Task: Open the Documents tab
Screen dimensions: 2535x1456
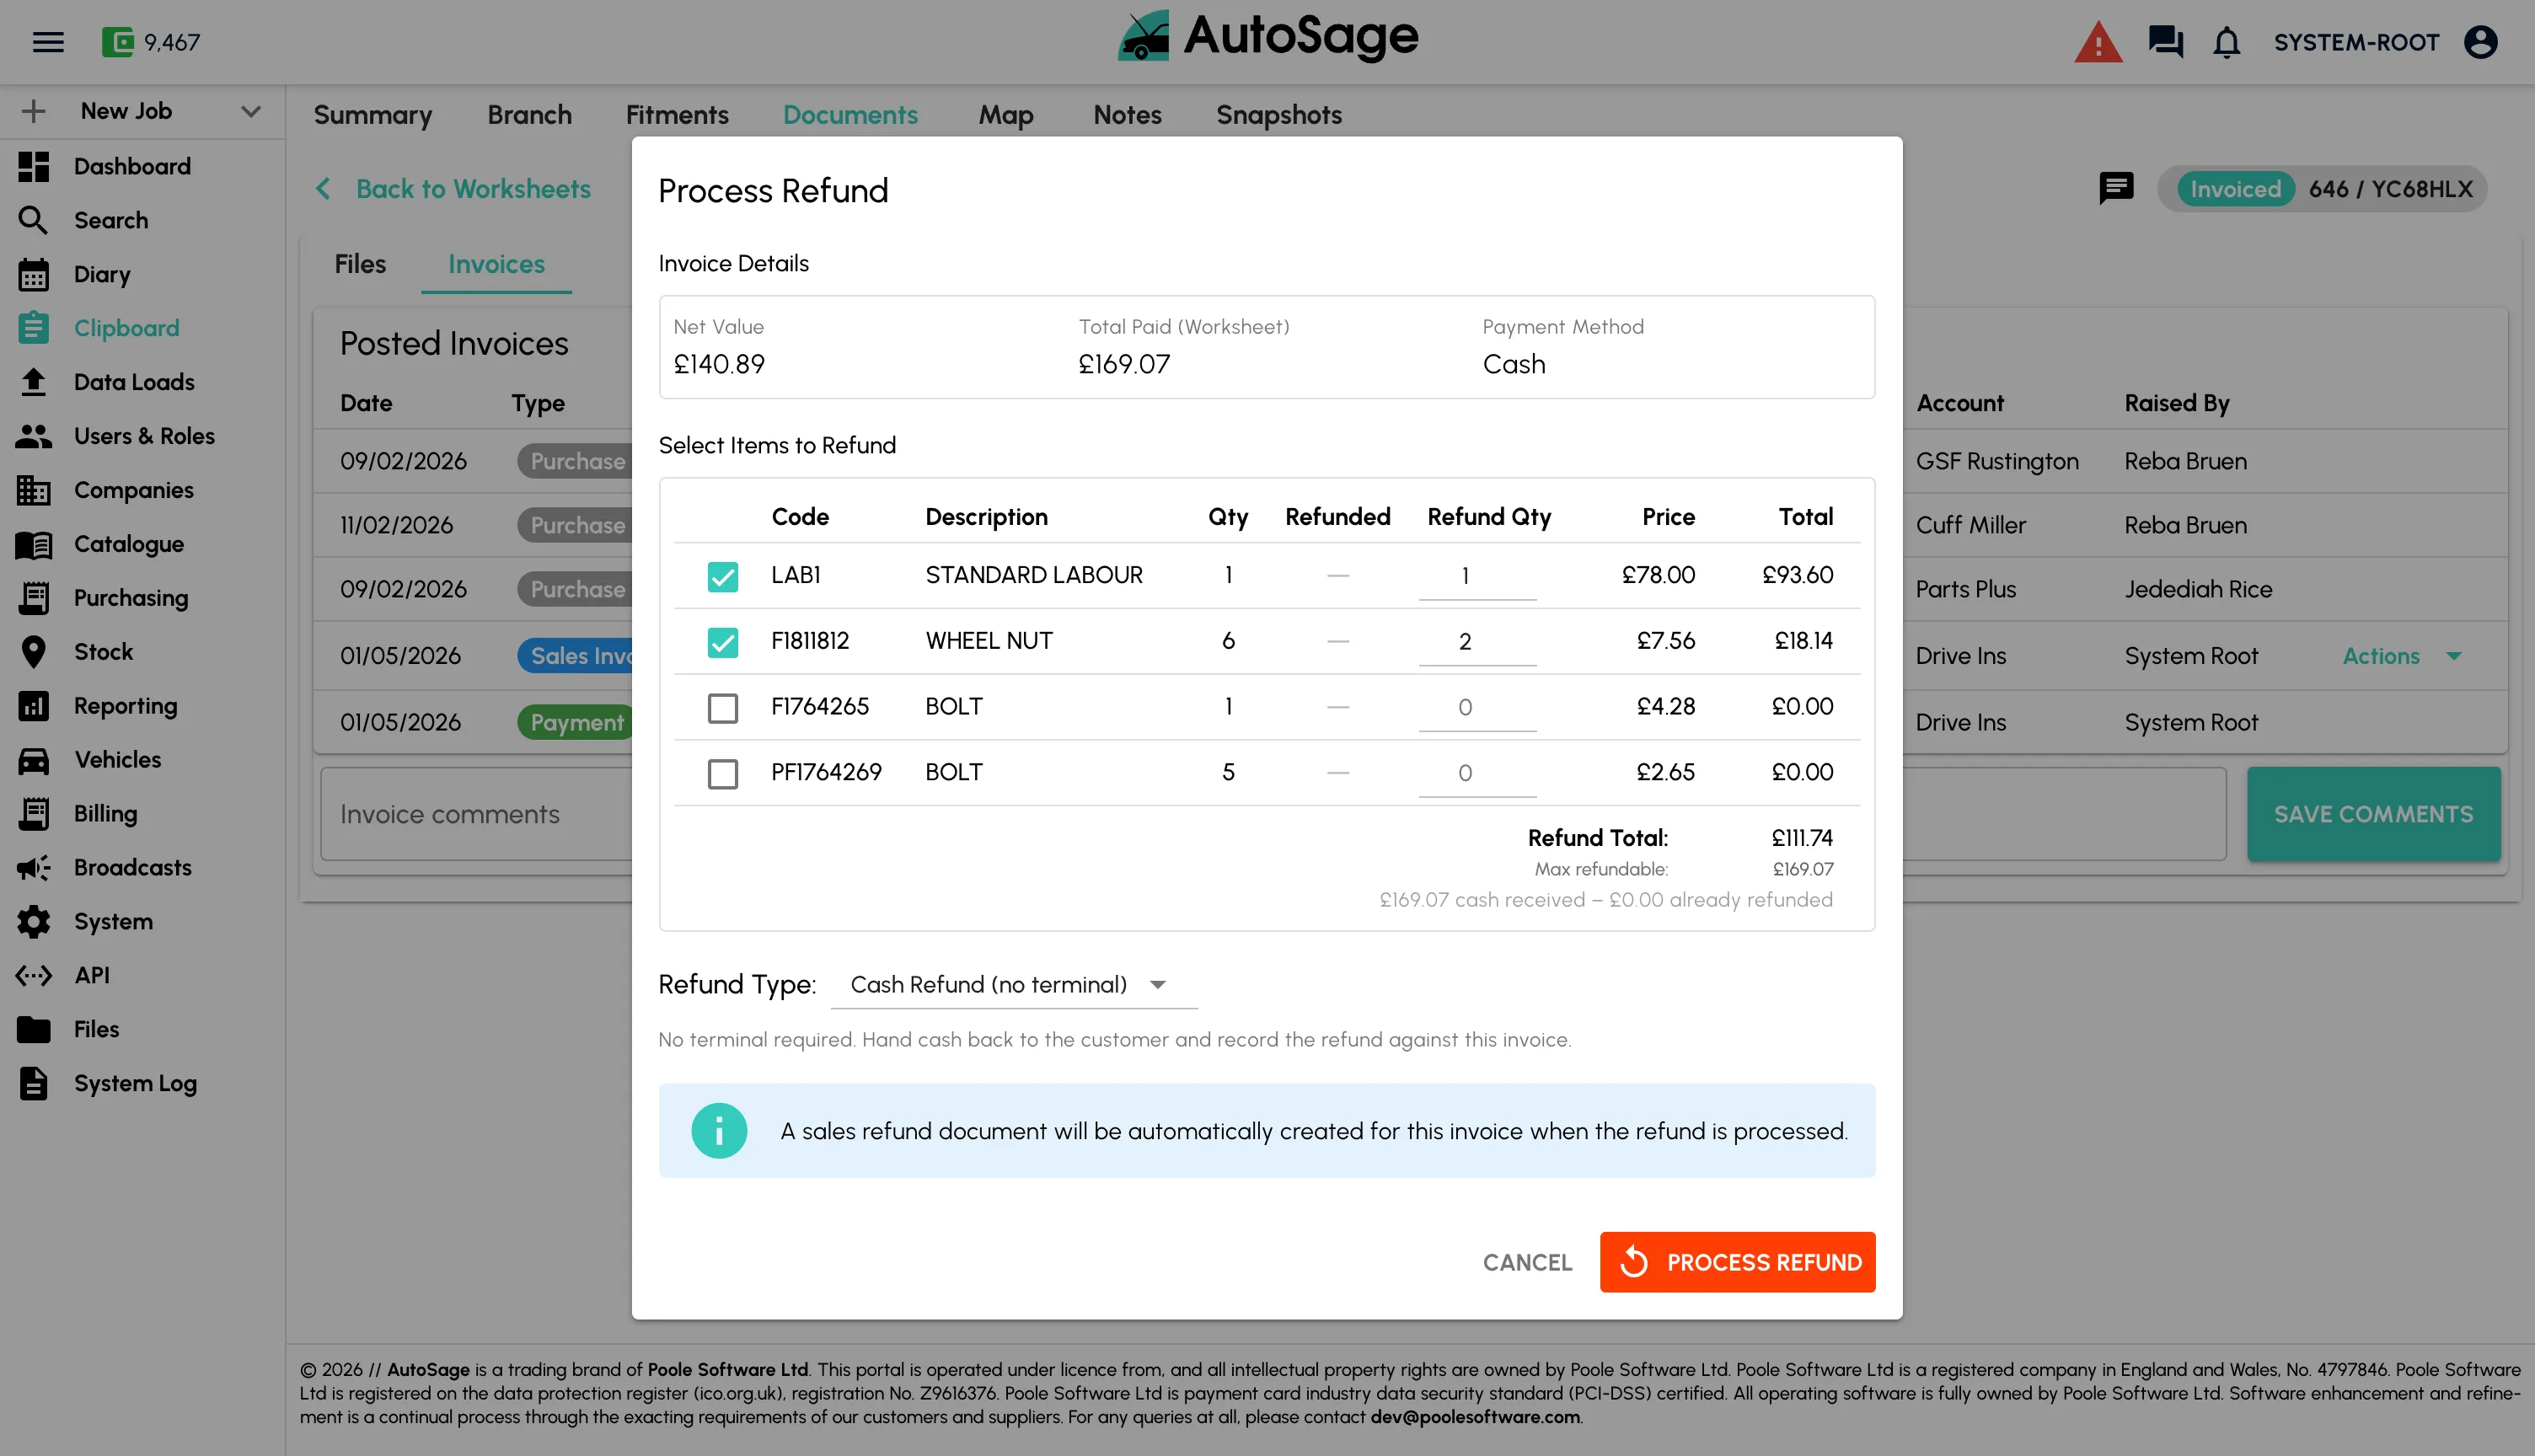Action: pyautogui.click(x=850, y=115)
